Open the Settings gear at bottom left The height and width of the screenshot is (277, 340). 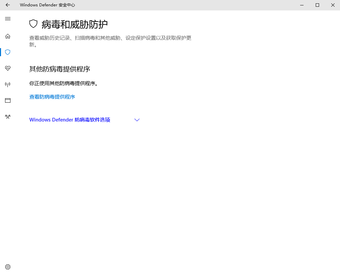7,267
